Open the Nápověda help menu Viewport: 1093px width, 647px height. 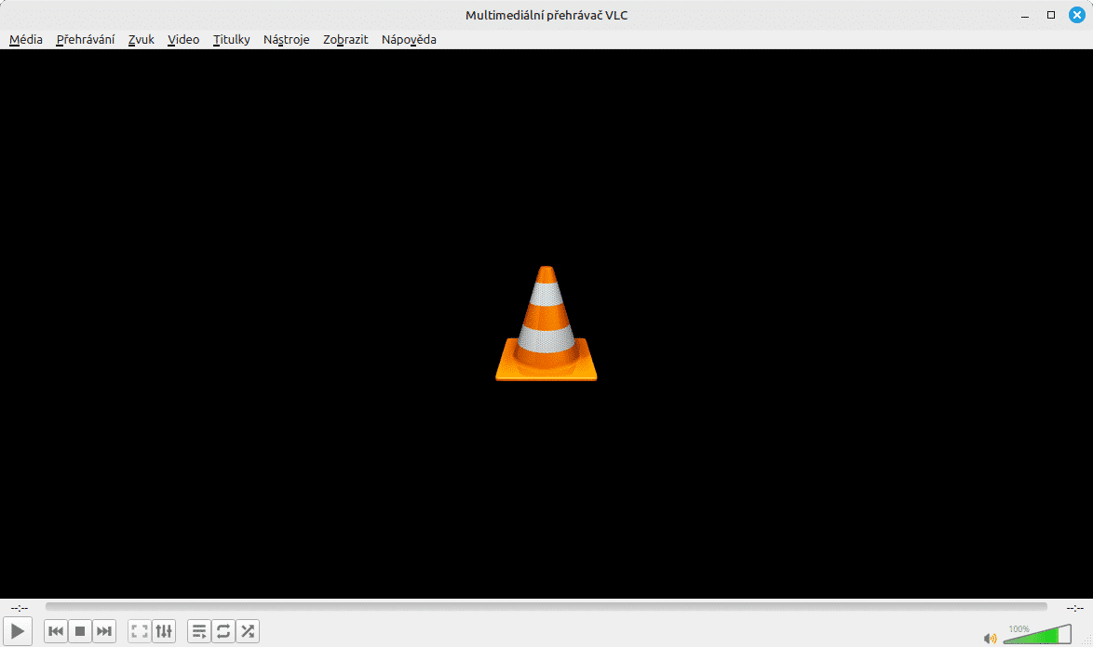pyautogui.click(x=409, y=39)
